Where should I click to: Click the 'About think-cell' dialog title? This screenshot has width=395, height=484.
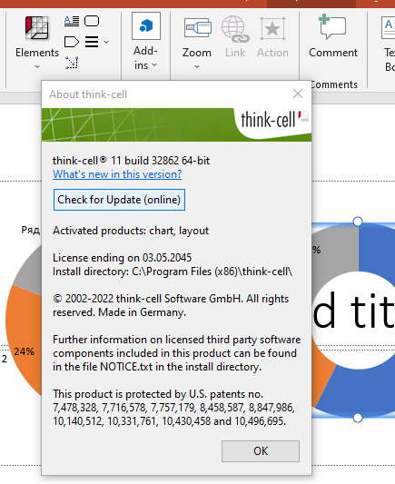click(x=88, y=94)
